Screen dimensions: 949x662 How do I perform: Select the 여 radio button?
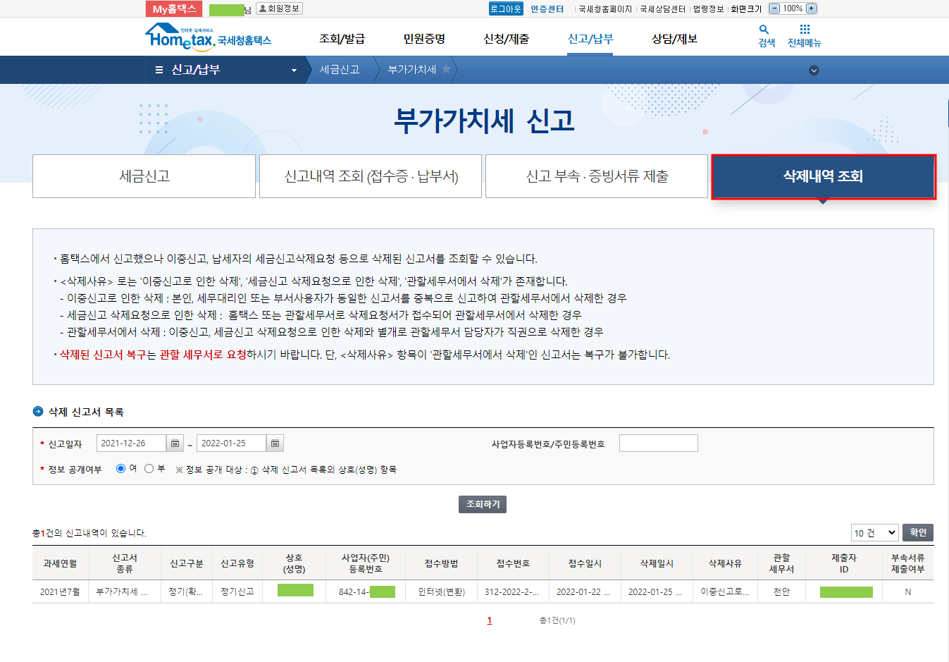[120, 468]
